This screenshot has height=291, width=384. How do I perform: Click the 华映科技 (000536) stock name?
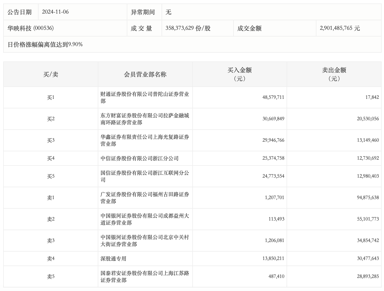click(x=30, y=28)
